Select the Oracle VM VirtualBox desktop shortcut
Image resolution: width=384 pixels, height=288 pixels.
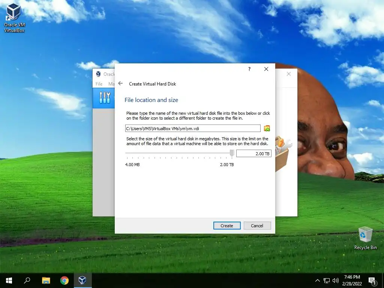(x=14, y=18)
